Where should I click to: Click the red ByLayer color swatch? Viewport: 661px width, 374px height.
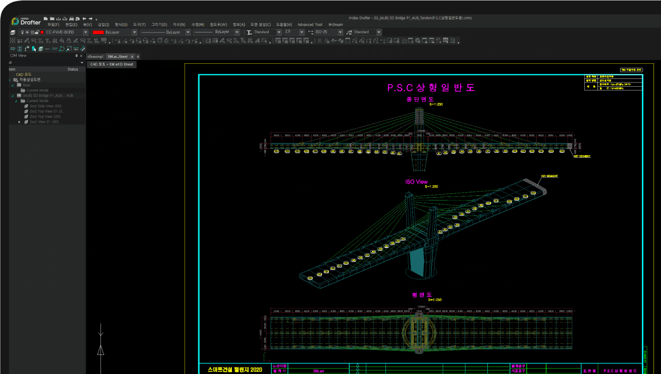(x=98, y=32)
